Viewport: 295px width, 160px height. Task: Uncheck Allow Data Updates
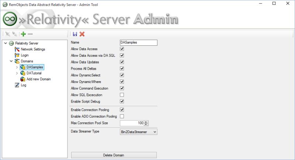click(122, 62)
